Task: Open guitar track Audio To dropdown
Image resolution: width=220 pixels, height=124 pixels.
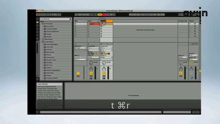Action: [93, 57]
